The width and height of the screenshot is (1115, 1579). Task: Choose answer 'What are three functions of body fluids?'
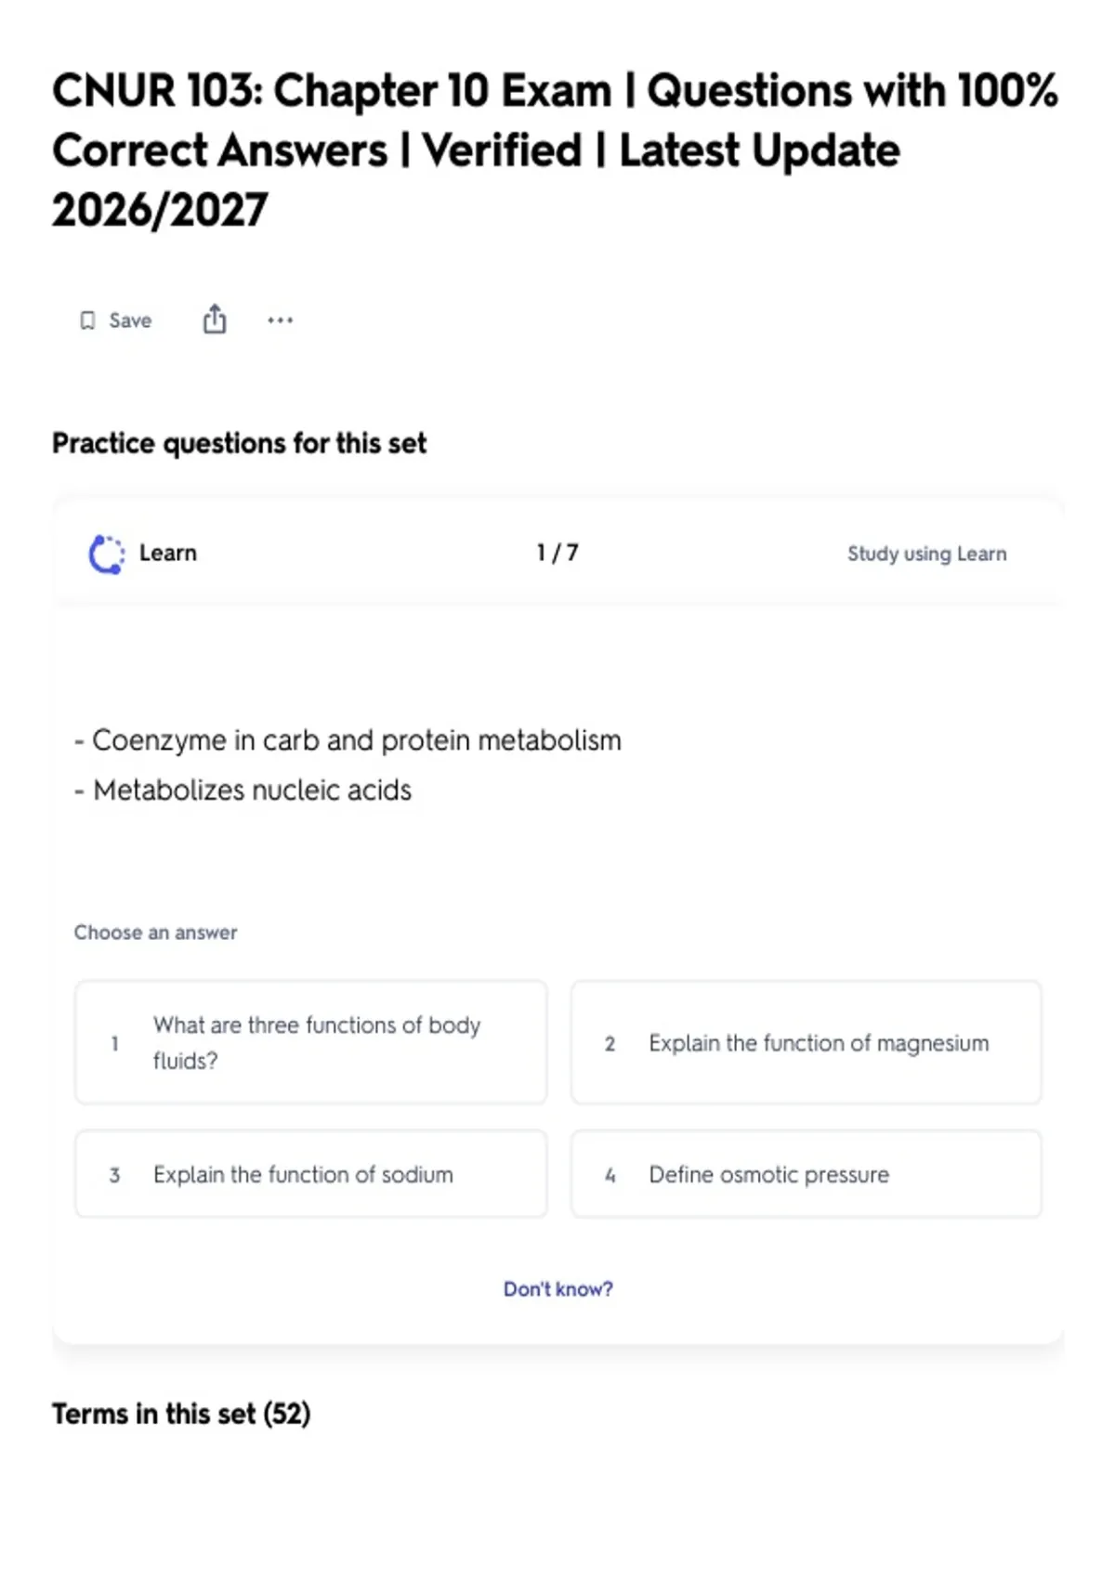point(311,1042)
